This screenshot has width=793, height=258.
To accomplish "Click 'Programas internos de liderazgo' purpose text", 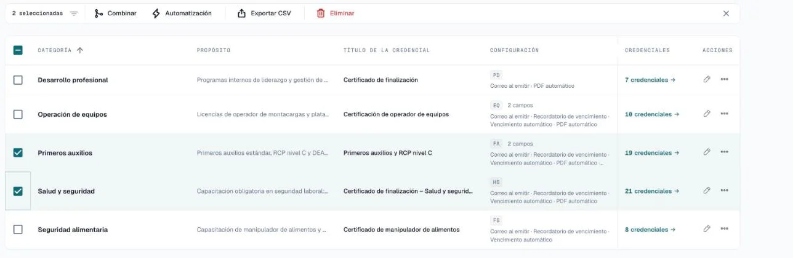I will [263, 80].
